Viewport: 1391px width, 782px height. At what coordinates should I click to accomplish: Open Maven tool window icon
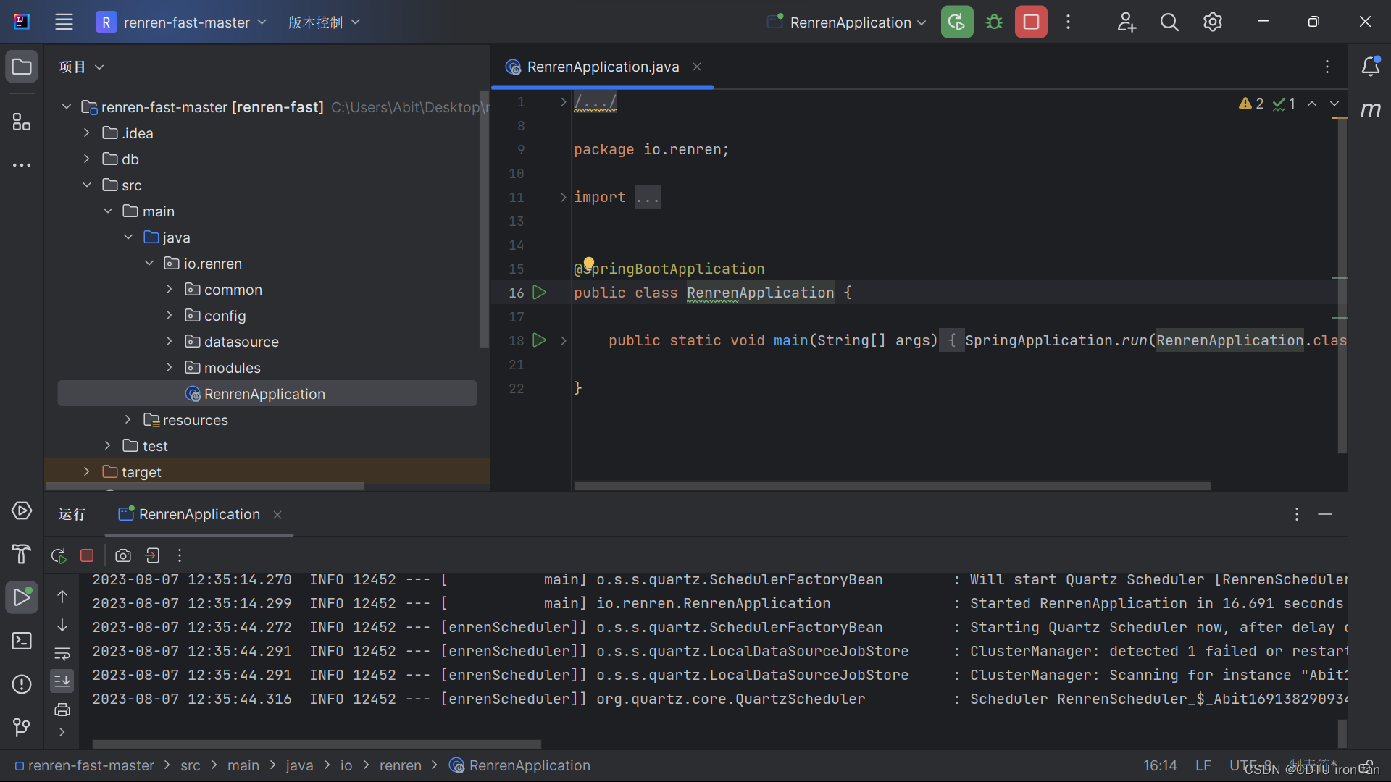tap(1370, 109)
